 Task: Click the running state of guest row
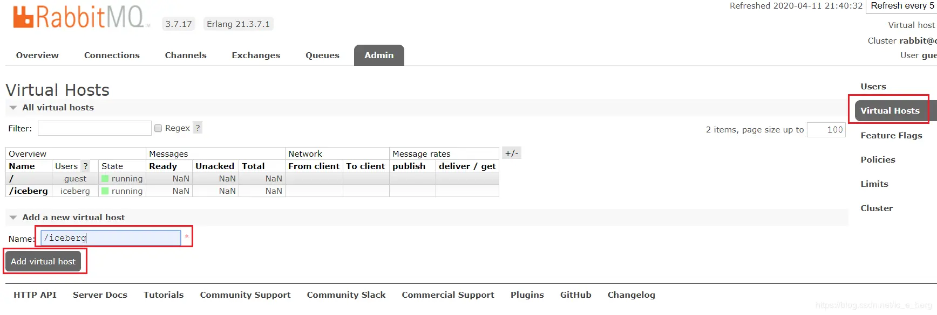pos(122,179)
